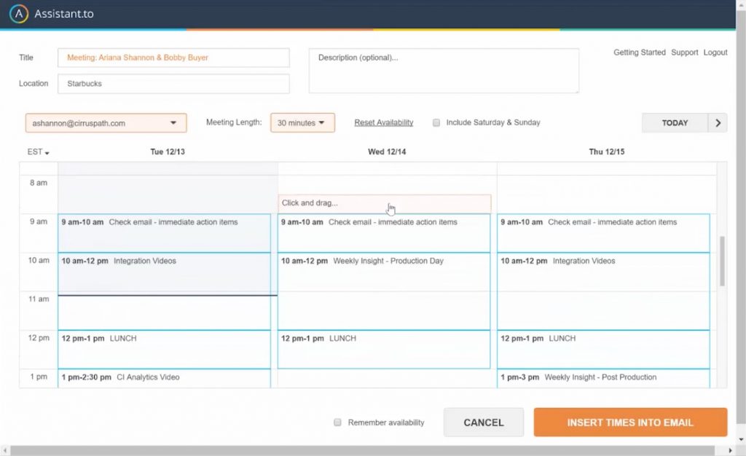
Task: Log out using the Logout link
Action: tap(715, 52)
